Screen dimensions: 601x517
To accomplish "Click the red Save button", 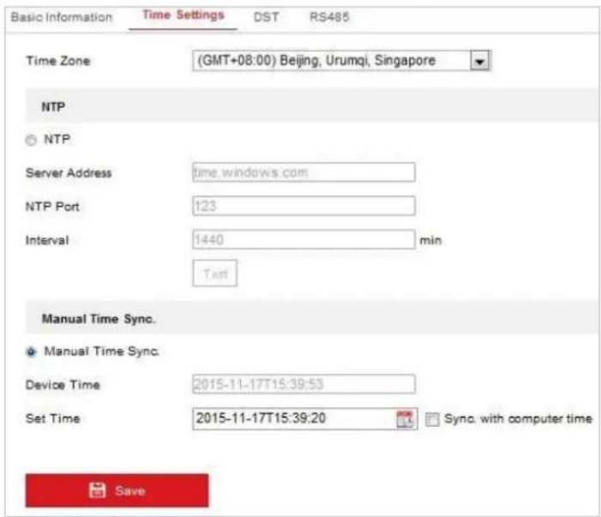I will point(117,490).
